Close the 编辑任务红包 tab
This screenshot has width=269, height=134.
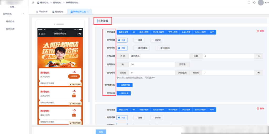click(88, 12)
